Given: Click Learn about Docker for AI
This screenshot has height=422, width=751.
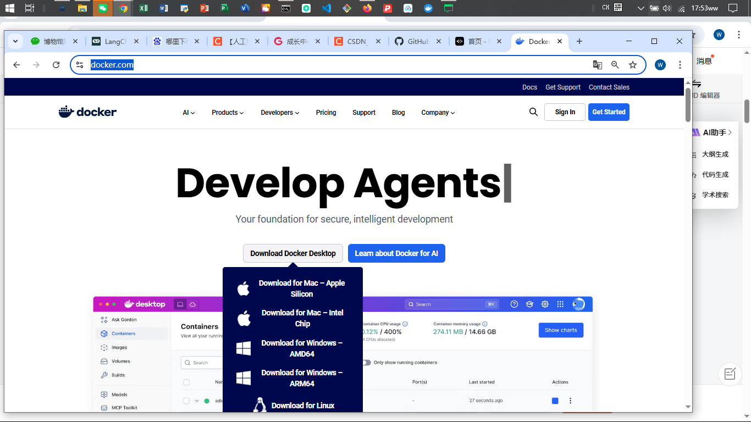Looking at the screenshot, I should coord(396,253).
